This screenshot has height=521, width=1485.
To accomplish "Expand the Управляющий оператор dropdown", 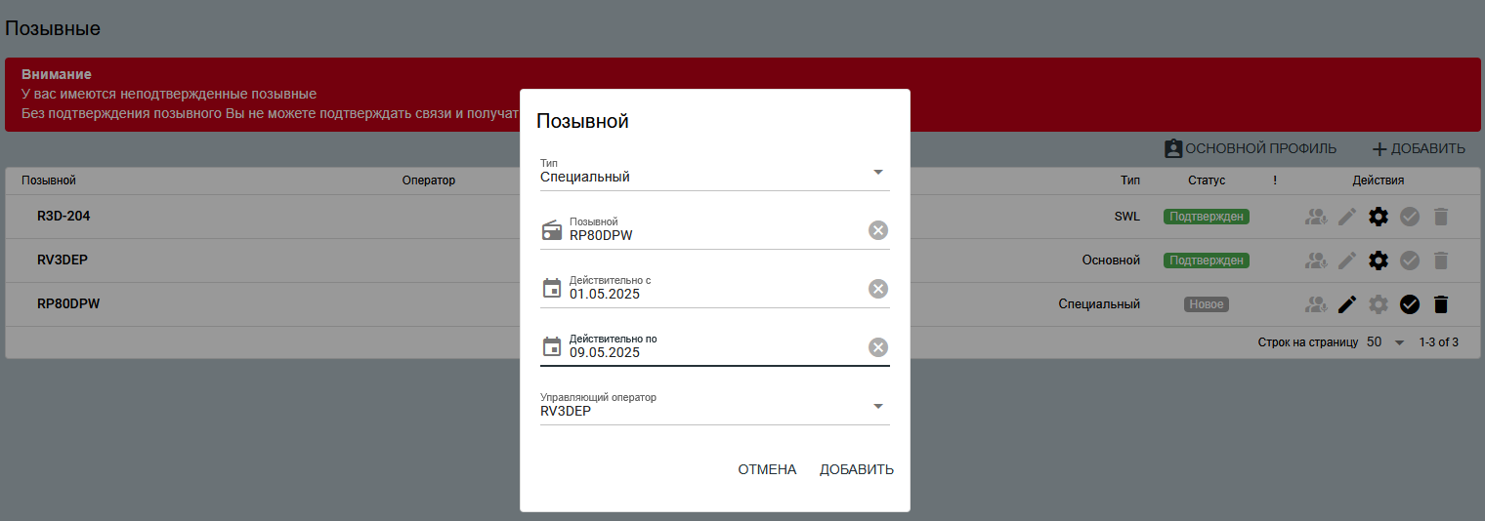I will (x=715, y=406).
